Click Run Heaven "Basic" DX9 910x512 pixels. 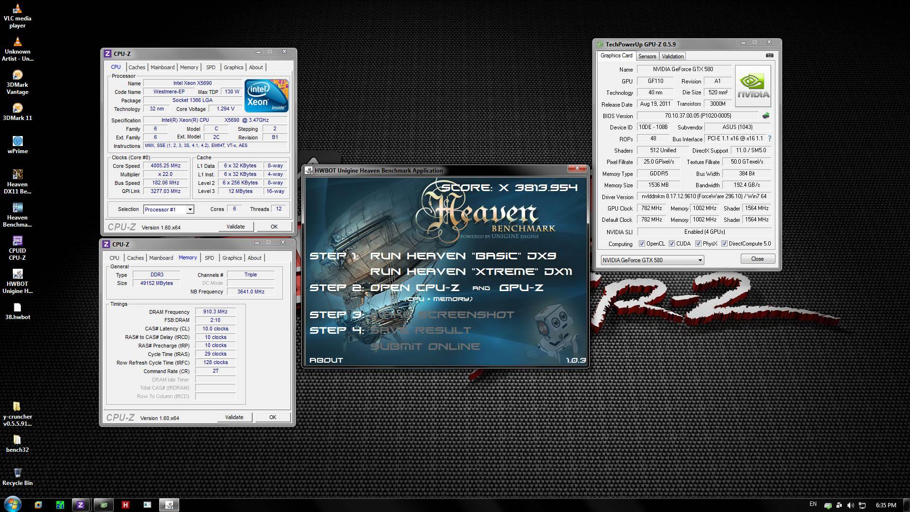[463, 256]
